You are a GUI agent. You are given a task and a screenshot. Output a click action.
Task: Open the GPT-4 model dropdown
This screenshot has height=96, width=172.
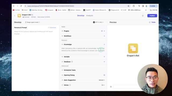click(98, 22)
